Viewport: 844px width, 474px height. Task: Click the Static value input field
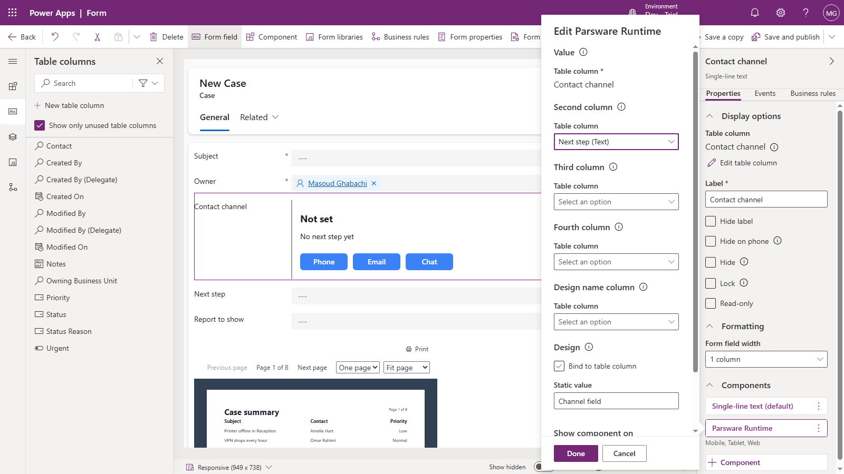(616, 401)
